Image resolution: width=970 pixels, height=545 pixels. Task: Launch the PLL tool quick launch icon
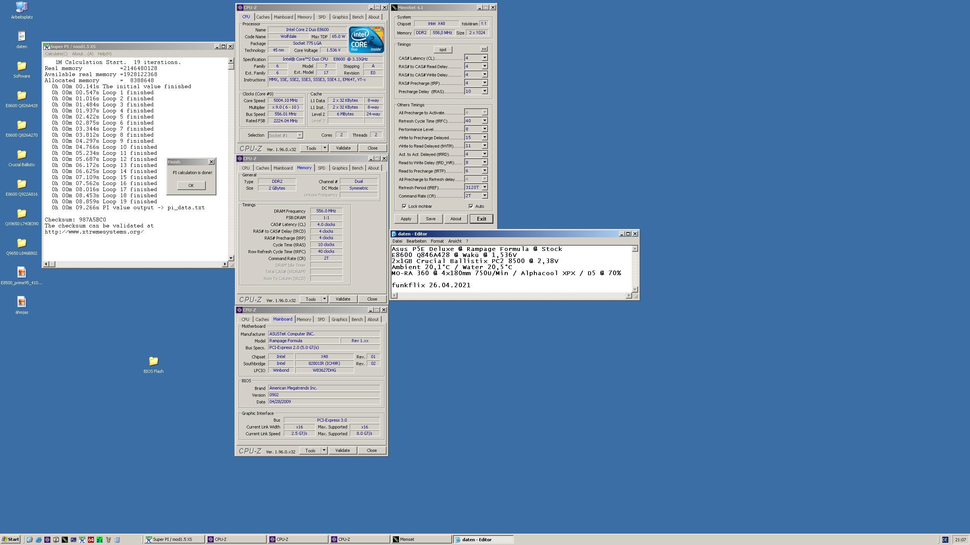[x=73, y=540]
